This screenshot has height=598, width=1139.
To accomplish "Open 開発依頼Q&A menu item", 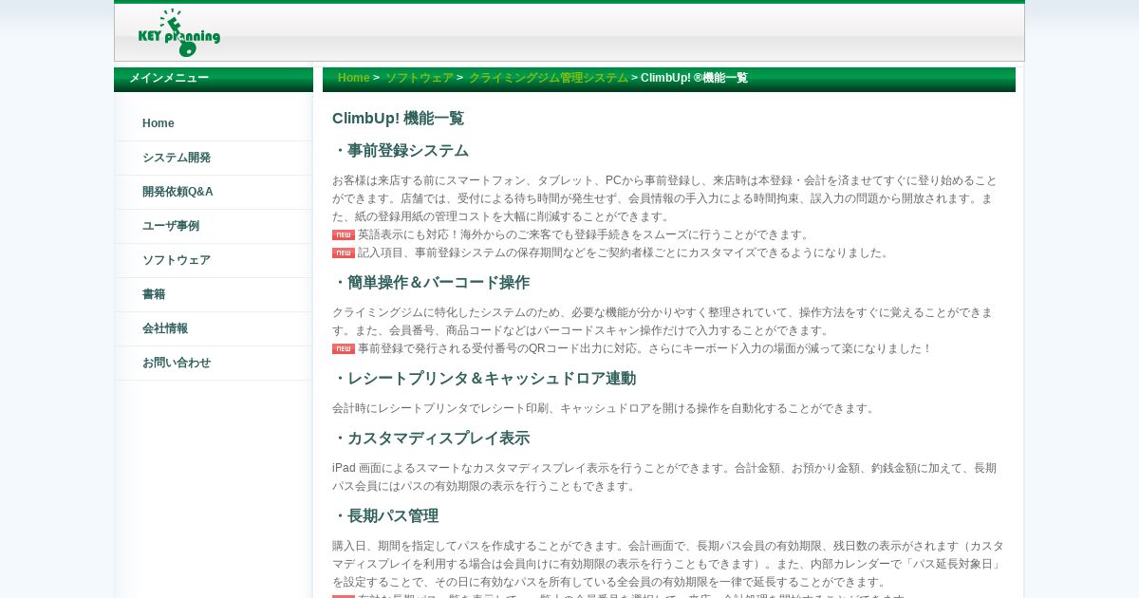I will click(x=214, y=192).
